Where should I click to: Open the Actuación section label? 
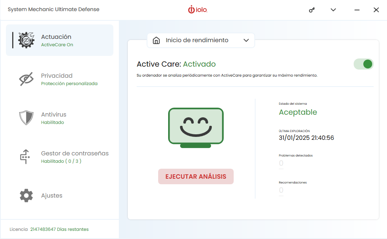[x=56, y=37]
